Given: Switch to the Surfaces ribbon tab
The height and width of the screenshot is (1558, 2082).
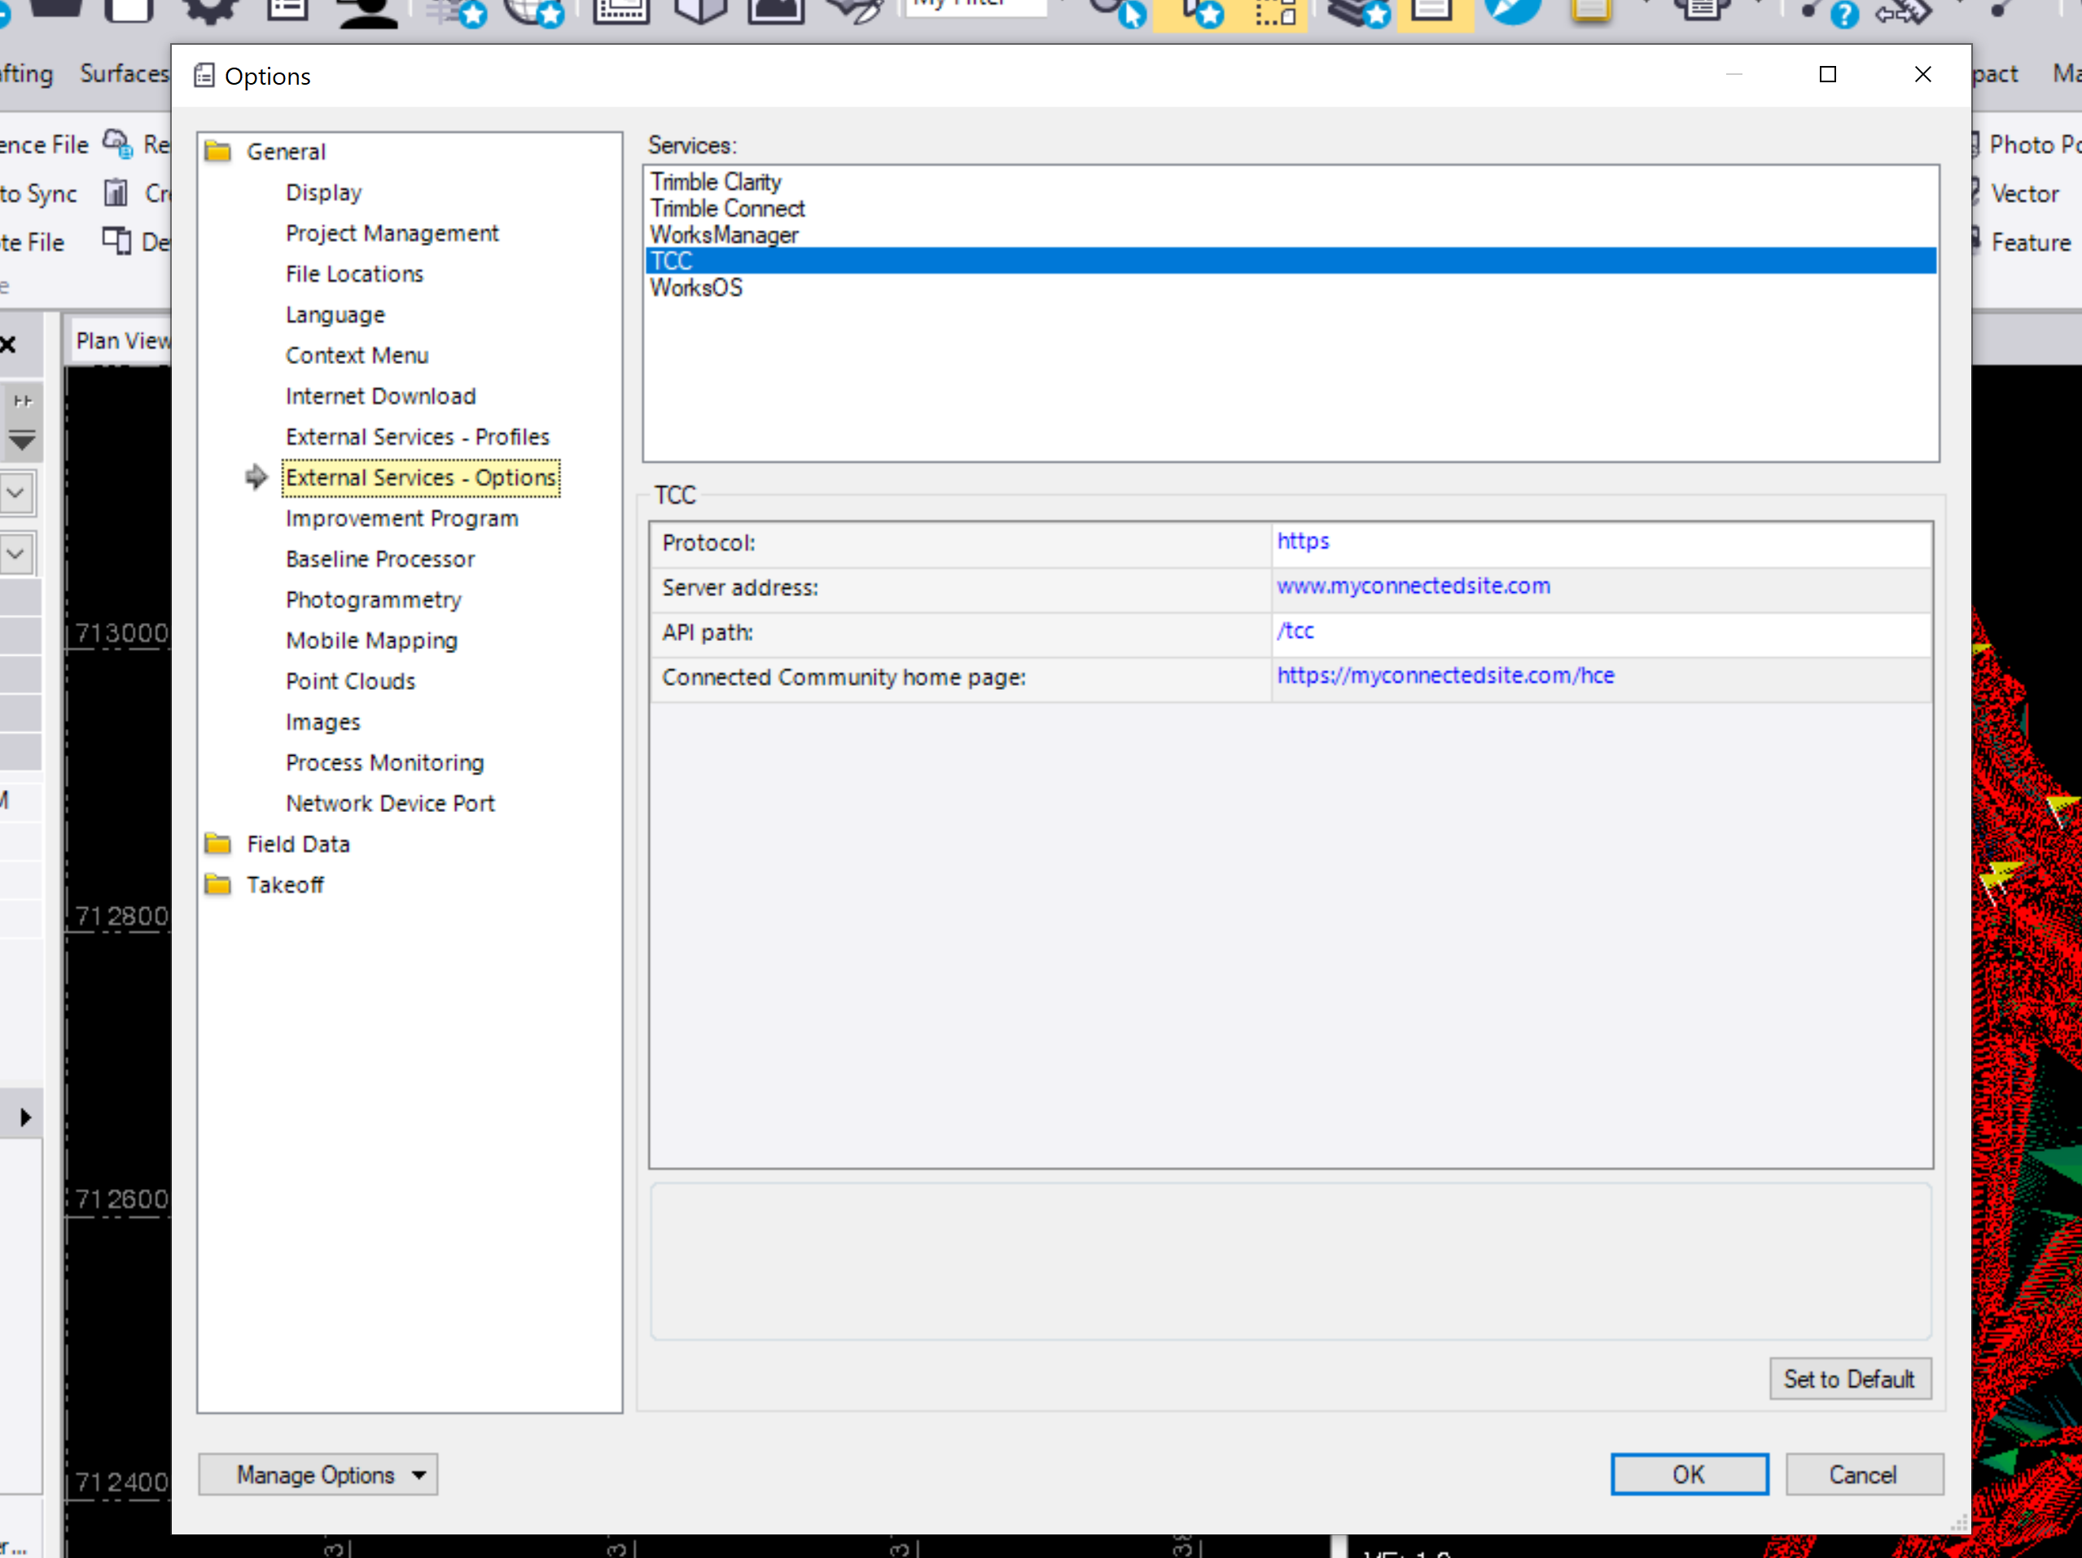Looking at the screenshot, I should (x=123, y=73).
